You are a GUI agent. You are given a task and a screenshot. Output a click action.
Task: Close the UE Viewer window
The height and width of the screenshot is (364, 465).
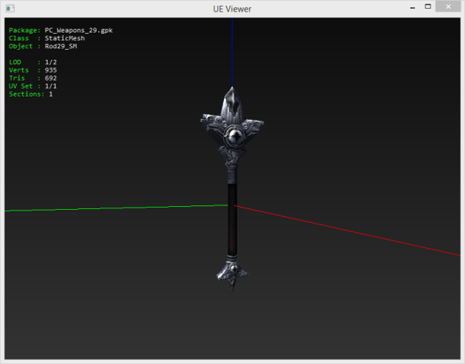click(450, 7)
